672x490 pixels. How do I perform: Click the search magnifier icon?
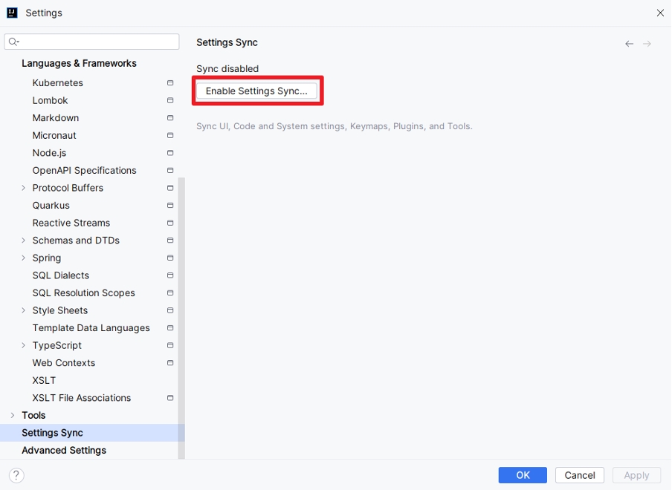[x=14, y=42]
